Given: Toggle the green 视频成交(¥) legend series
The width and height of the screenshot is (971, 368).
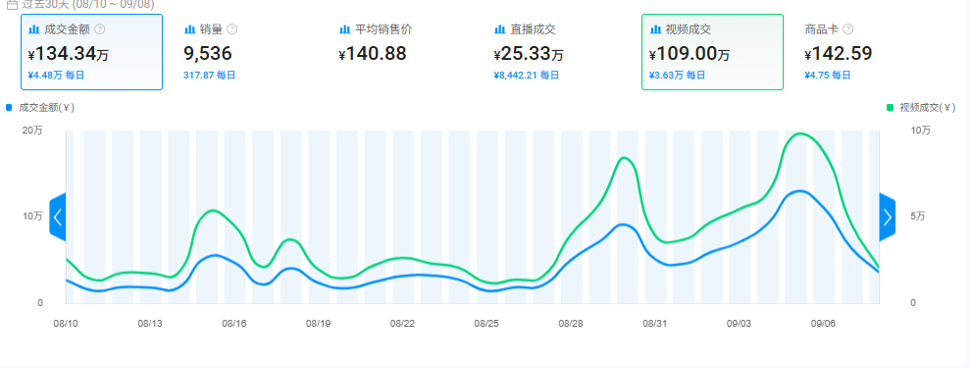Looking at the screenshot, I should coord(921,108).
